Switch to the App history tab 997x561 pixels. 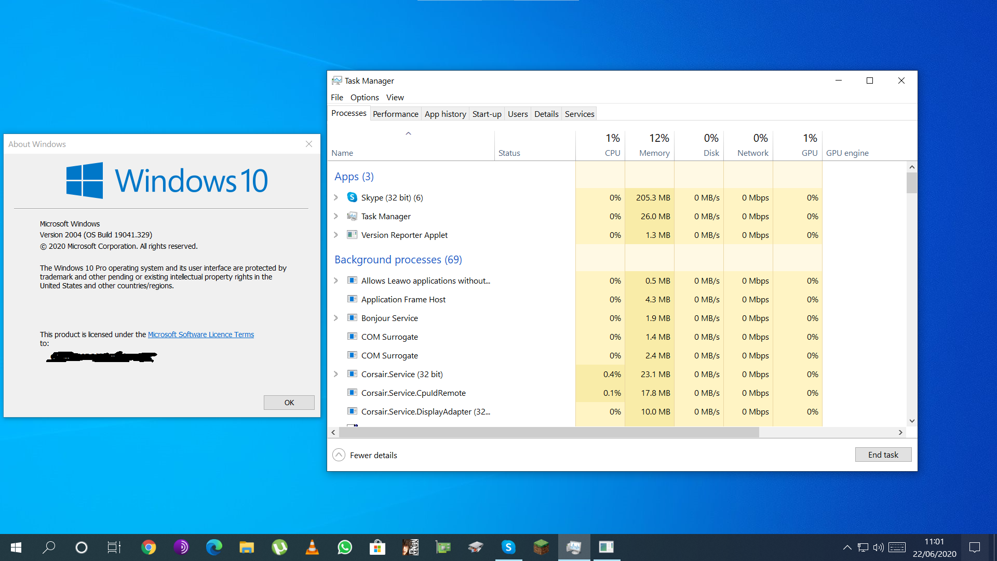(446, 114)
